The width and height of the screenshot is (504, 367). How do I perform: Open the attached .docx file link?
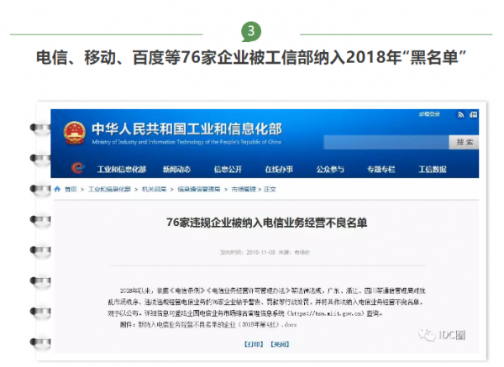(218, 324)
